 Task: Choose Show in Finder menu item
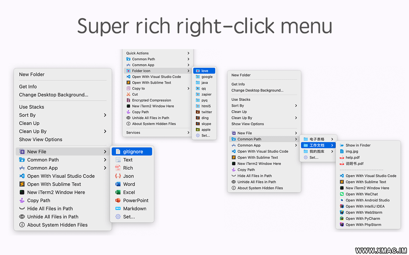click(358, 146)
